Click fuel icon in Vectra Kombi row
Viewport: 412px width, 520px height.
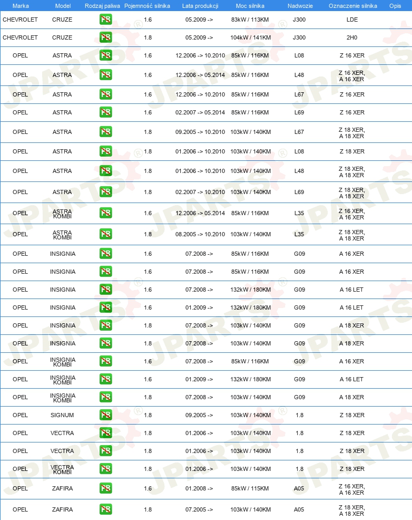(x=106, y=469)
